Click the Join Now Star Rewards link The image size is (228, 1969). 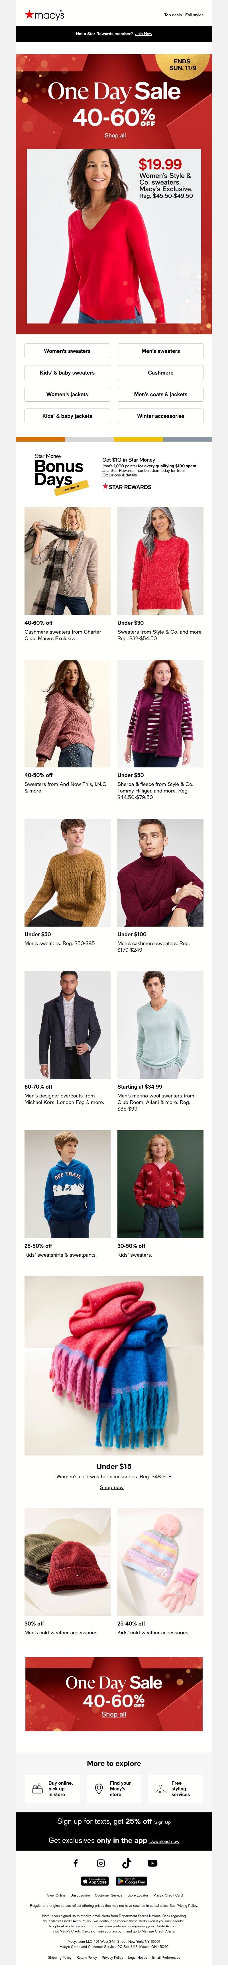[x=143, y=34]
